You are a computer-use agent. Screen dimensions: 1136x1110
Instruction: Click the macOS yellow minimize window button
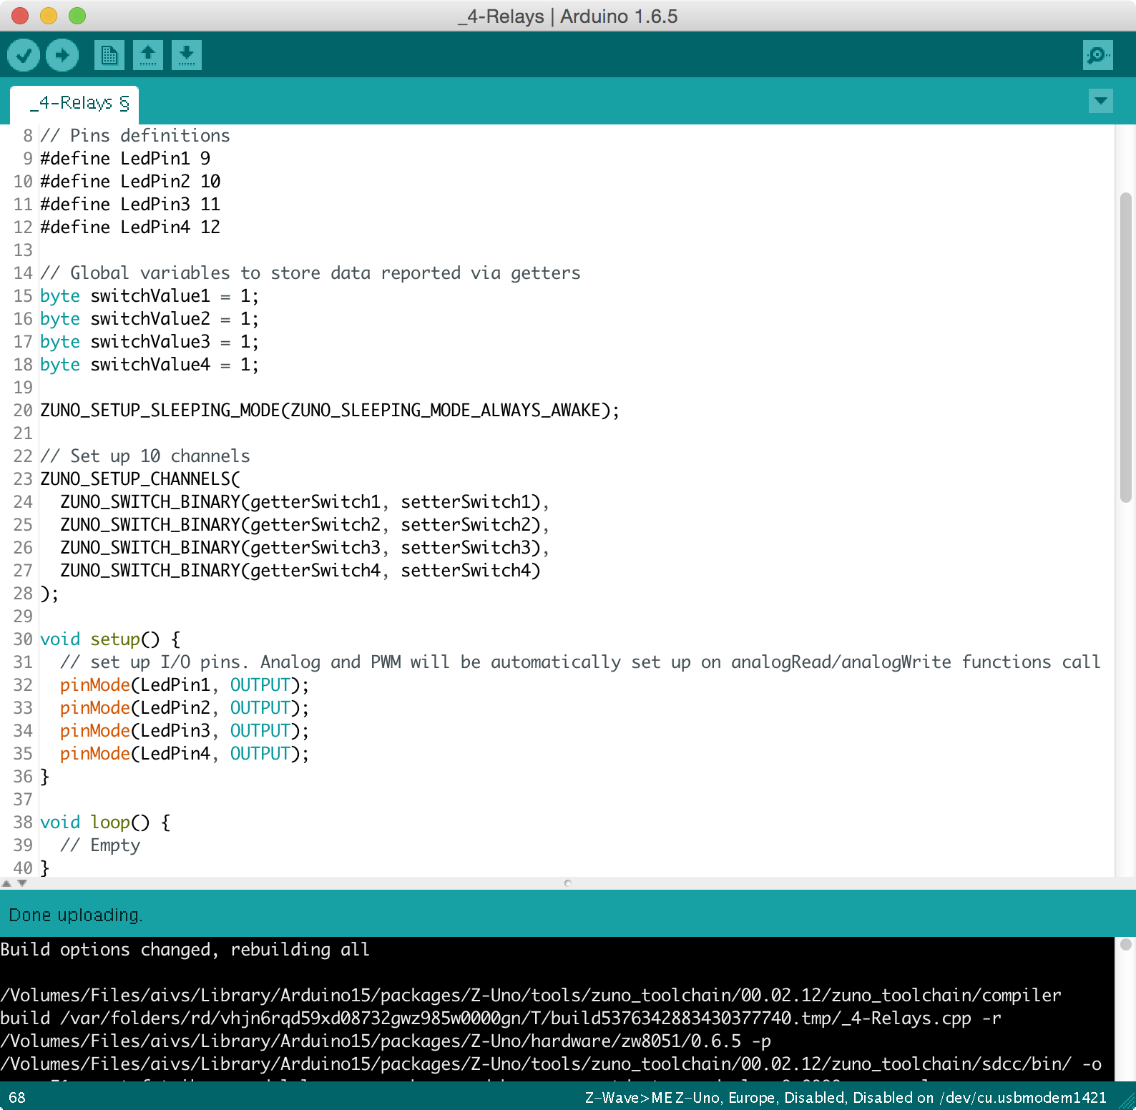(49, 15)
